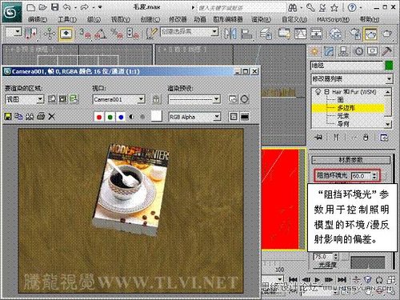This screenshot has width=400, height=300.
Task: Toggle the 3D Snaps button
Action: point(85,34)
